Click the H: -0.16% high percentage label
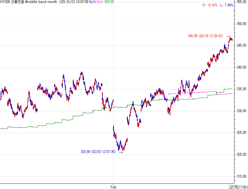The width and height of the screenshot is (248, 189). (x=210, y=5)
